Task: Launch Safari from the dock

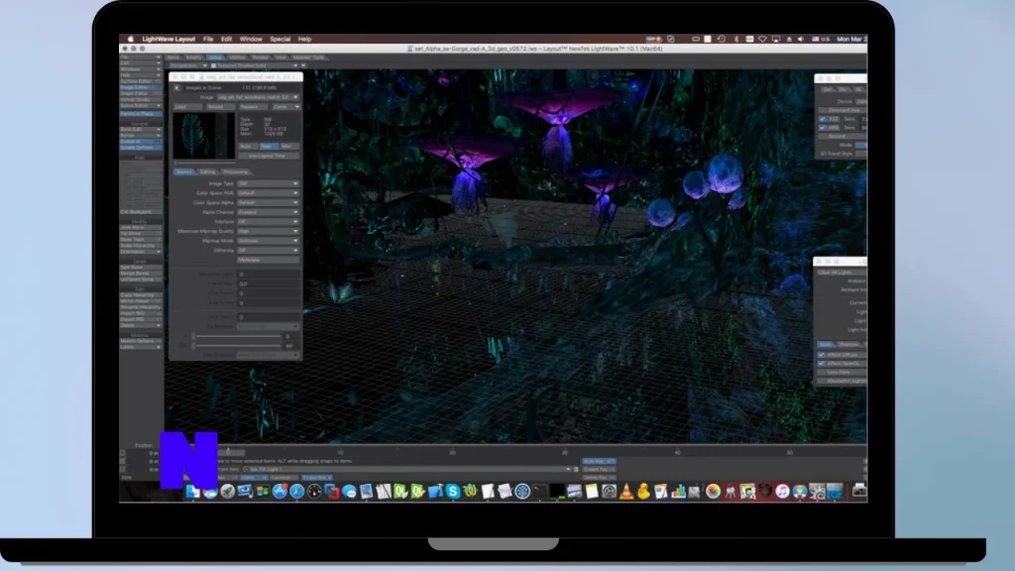Action: point(297,492)
